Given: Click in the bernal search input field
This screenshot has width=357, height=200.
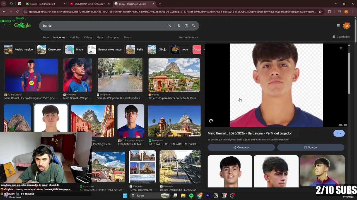Looking at the screenshot, I should 103,26.
